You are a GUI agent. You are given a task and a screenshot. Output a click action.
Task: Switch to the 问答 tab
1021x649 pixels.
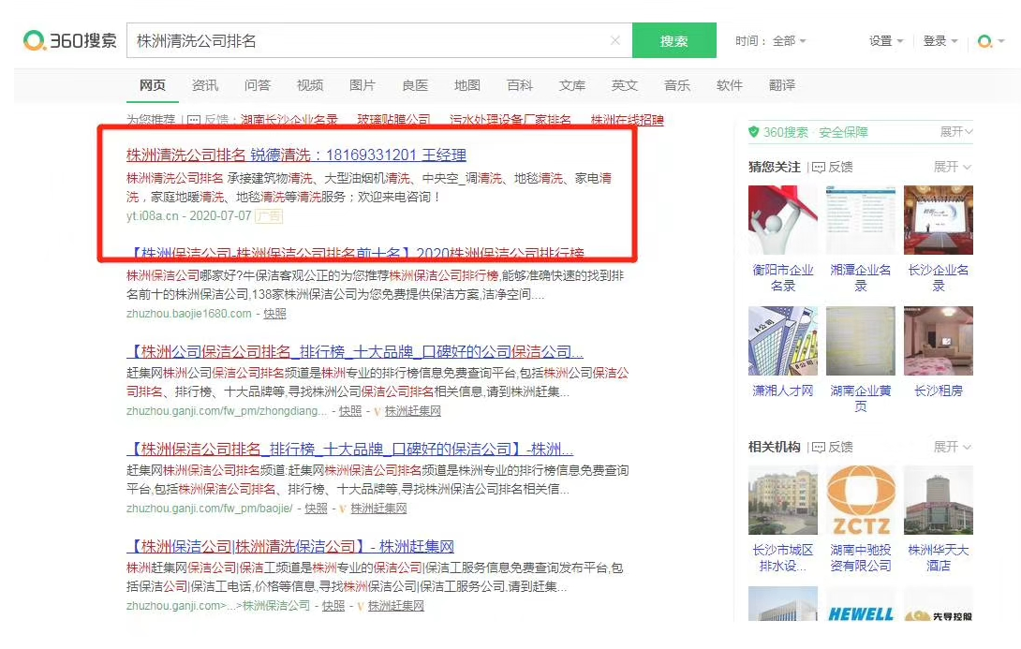[x=258, y=85]
